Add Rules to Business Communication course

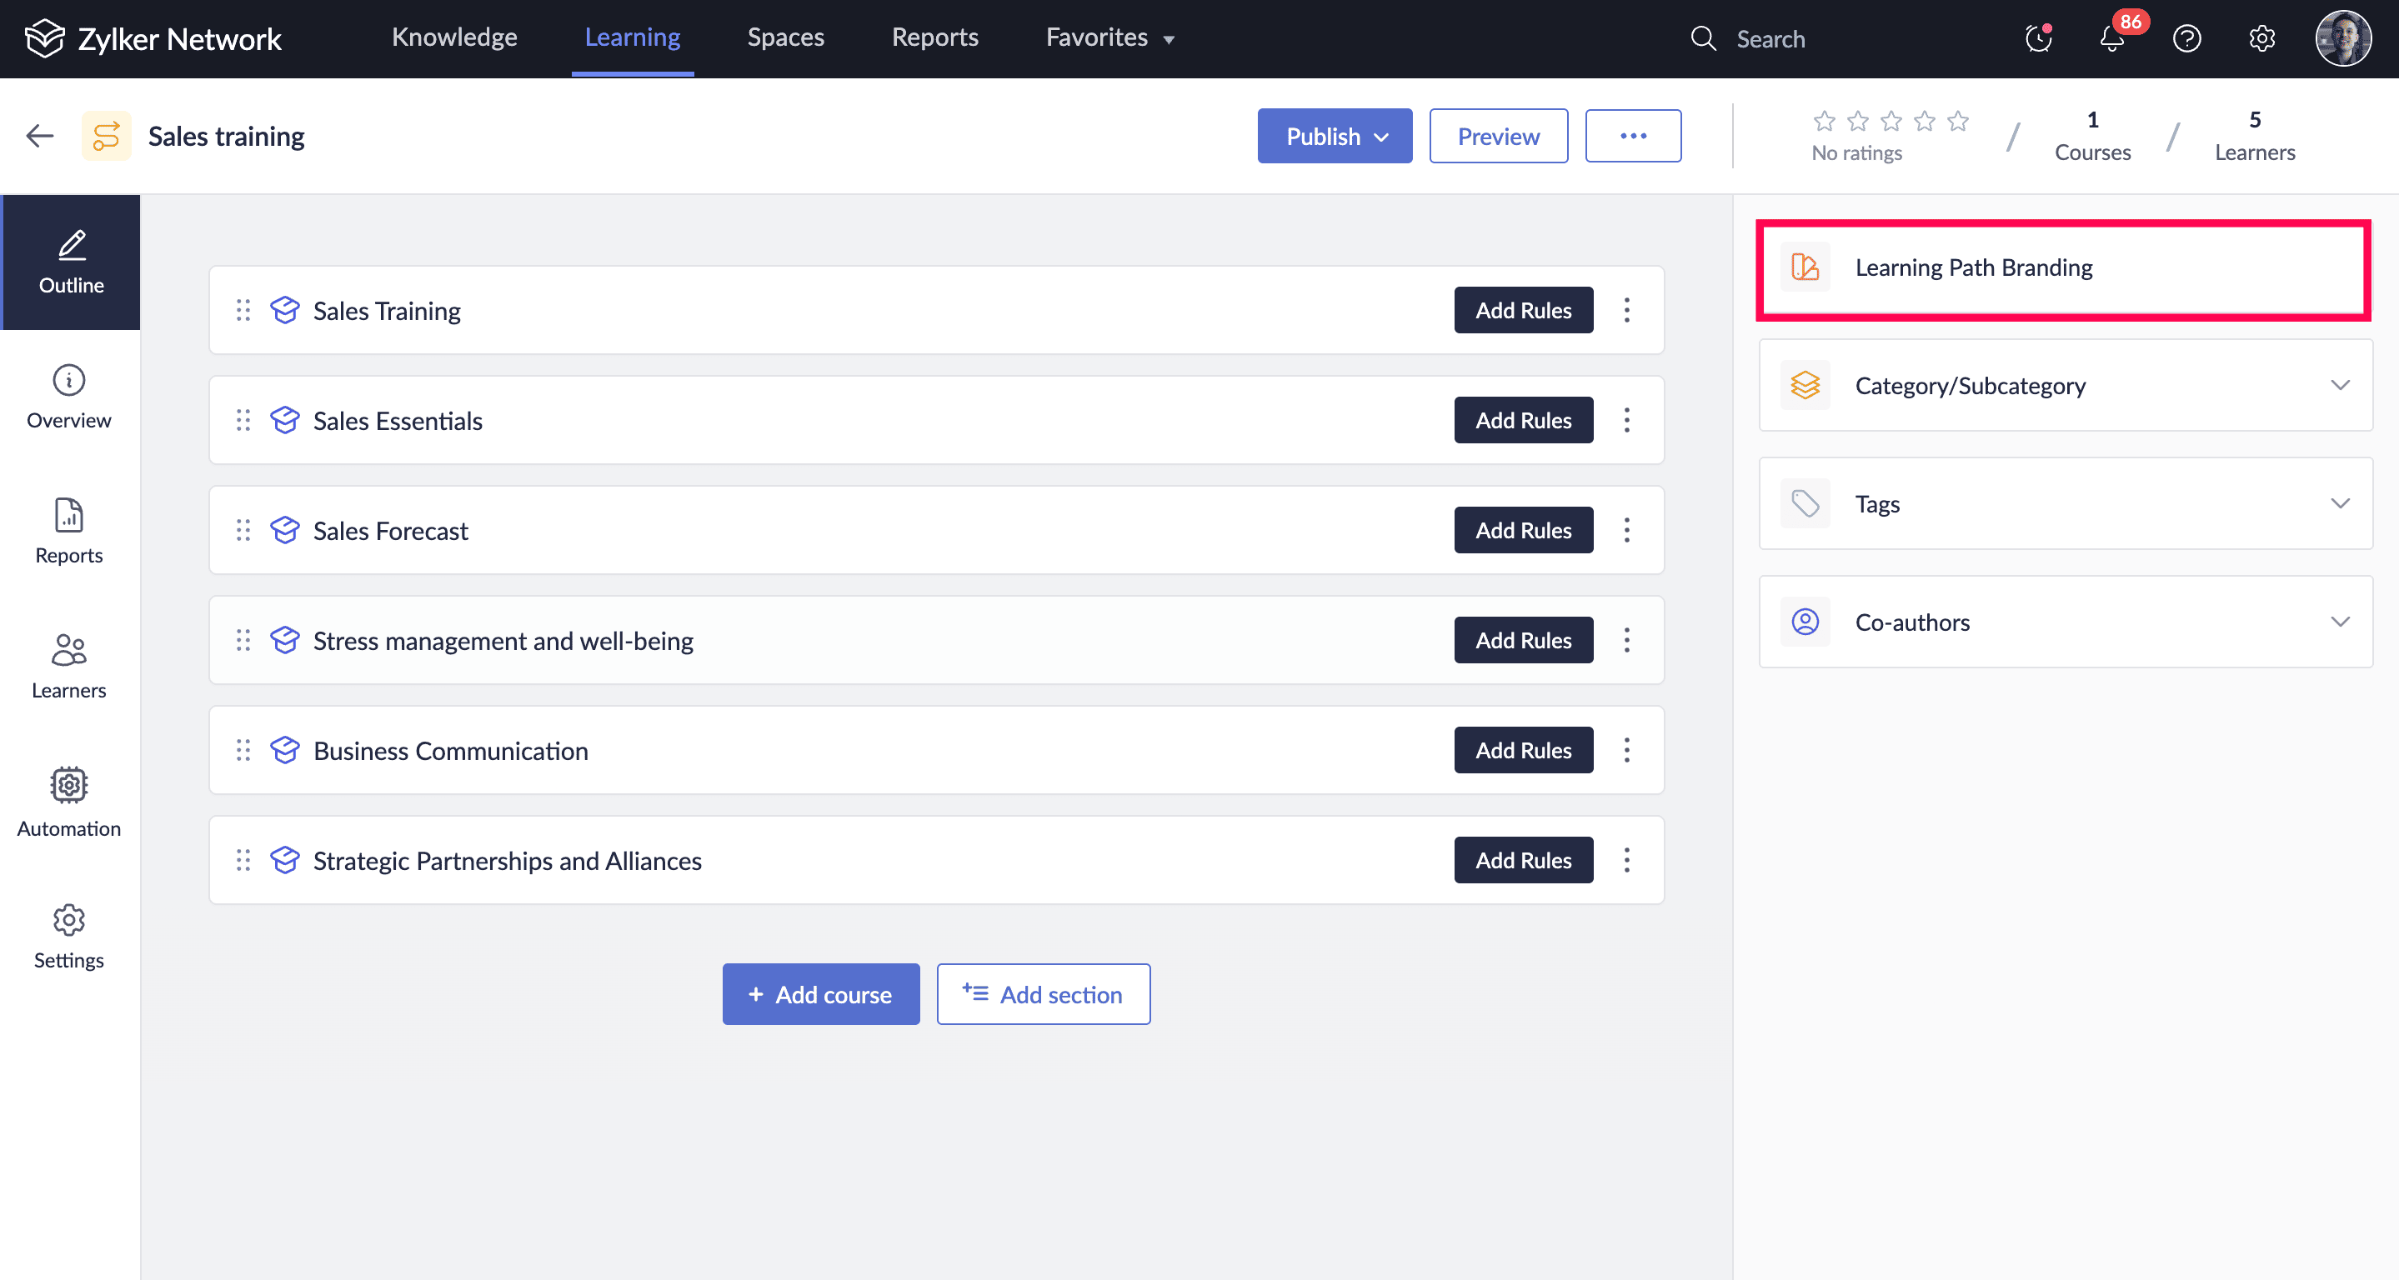click(x=1523, y=750)
